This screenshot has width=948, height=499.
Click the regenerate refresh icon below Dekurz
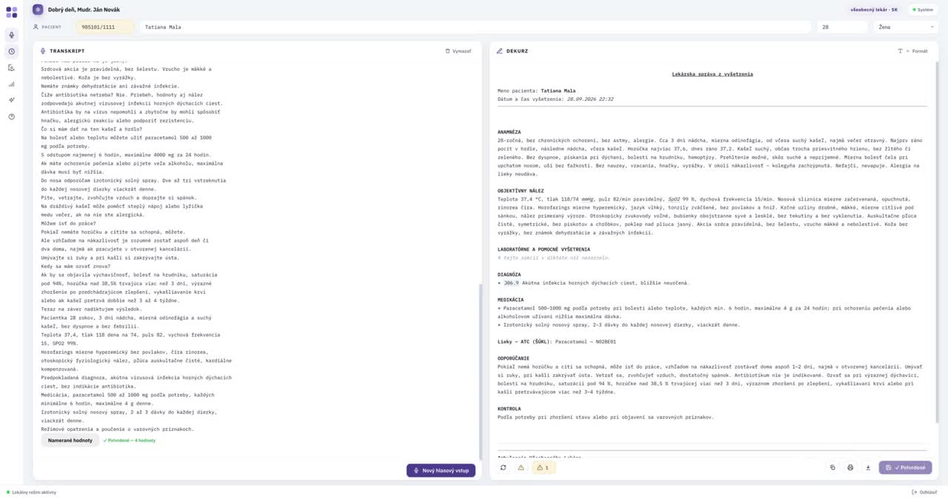pos(504,468)
